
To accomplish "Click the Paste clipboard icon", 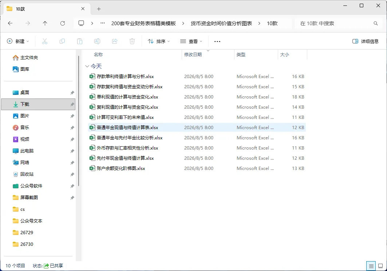I will point(80,41).
